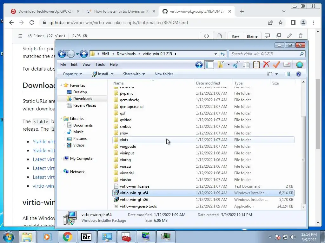
Task: Click the Paste clipboard icon
Action: pos(256,65)
